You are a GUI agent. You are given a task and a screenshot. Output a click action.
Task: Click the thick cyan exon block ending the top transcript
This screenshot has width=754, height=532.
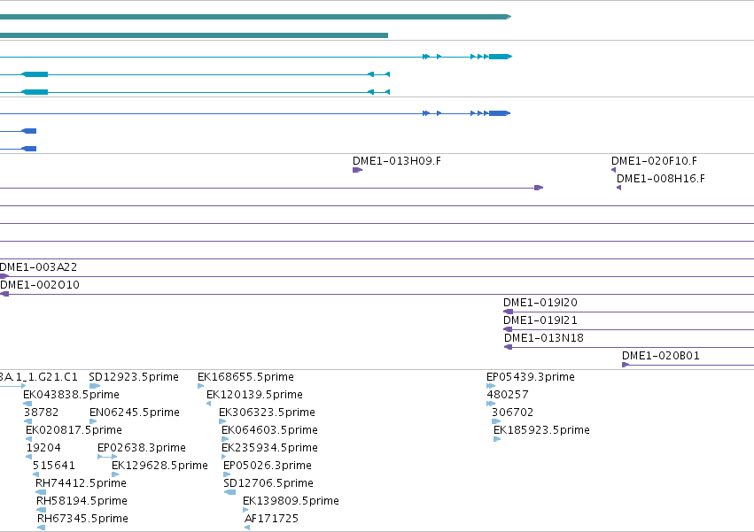click(501, 57)
